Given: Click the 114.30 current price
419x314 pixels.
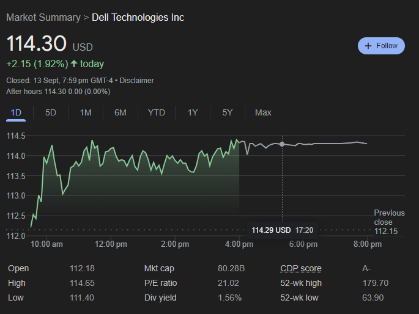Looking at the screenshot, I should 36,43.
